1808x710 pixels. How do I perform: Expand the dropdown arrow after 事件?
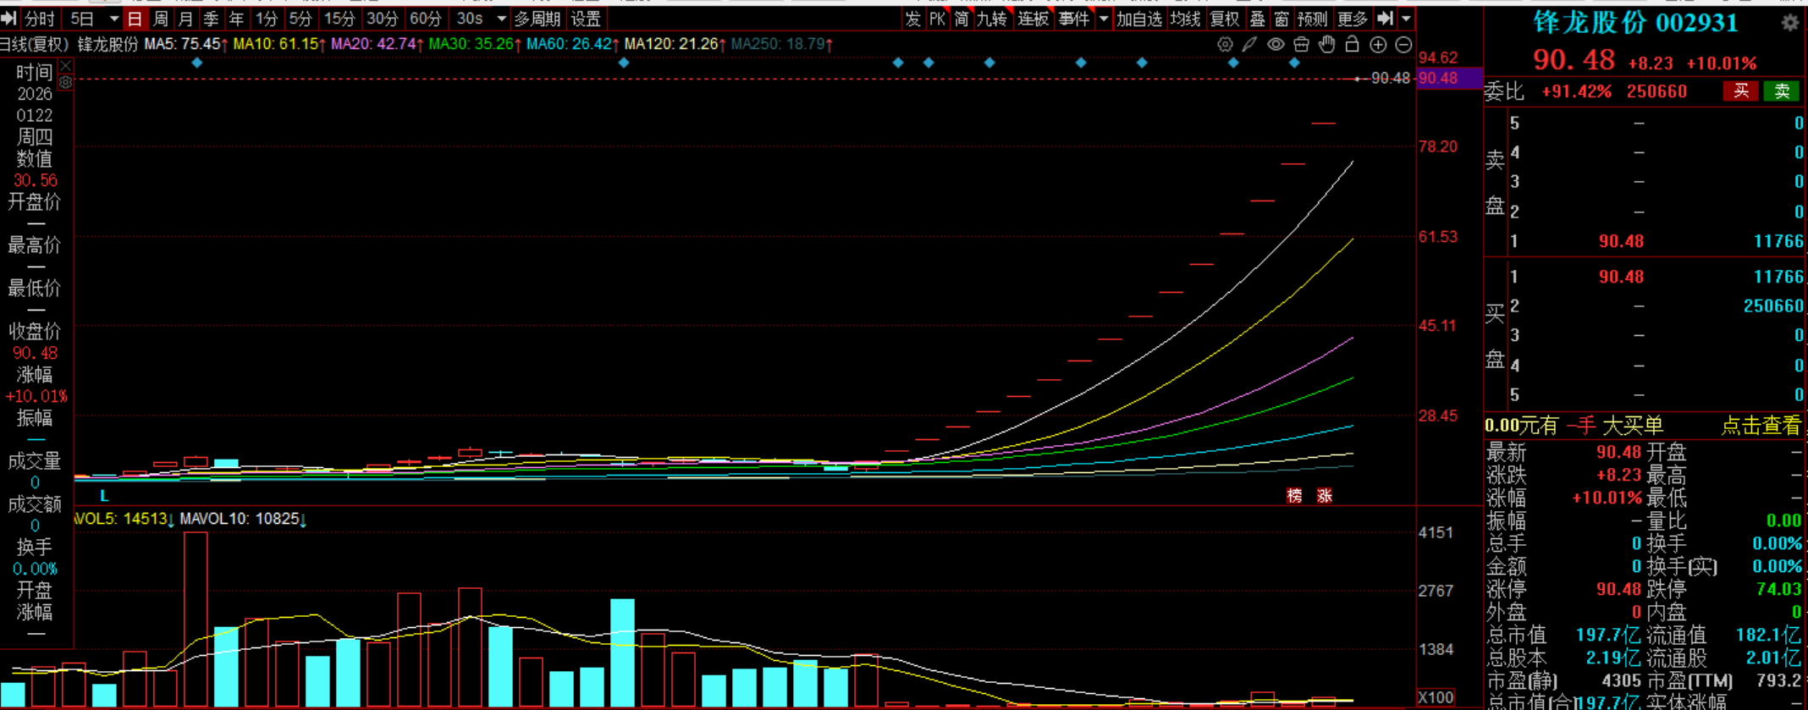1104,19
